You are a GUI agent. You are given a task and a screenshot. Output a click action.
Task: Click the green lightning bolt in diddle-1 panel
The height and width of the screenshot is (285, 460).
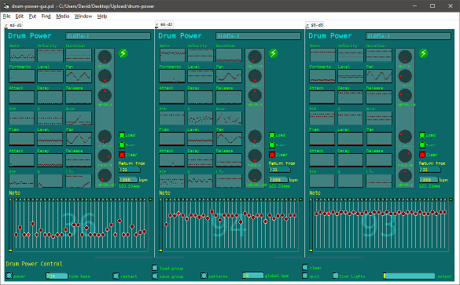tap(123, 53)
